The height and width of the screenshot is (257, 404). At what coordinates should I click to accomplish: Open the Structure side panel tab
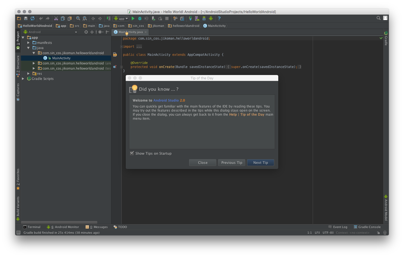(x=18, y=66)
